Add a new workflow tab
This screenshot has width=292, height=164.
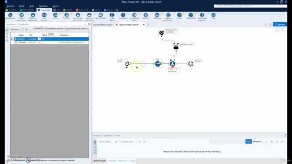click(x=148, y=24)
